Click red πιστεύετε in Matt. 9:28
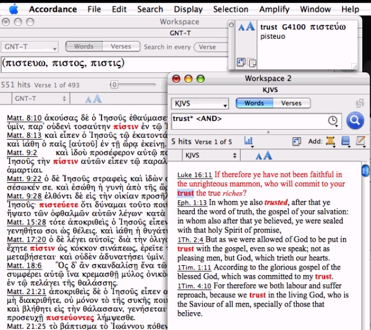This screenshot has width=371, height=330. (x=59, y=205)
